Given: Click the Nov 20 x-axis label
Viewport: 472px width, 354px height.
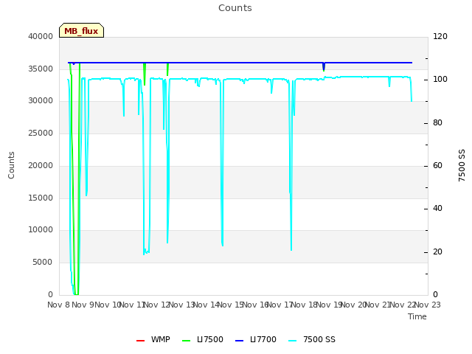Looking at the screenshot, I should [x=354, y=305].
